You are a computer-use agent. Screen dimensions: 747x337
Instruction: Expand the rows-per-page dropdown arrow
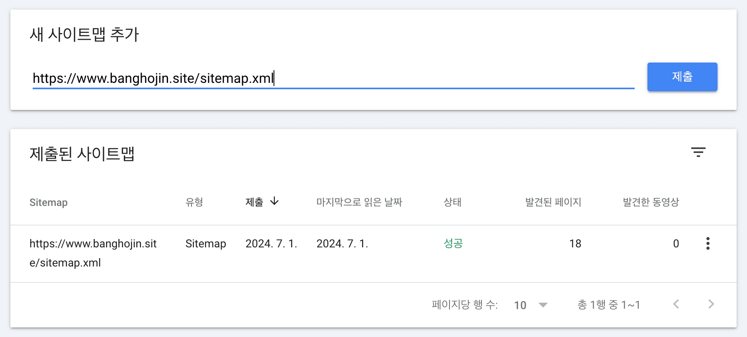(543, 305)
